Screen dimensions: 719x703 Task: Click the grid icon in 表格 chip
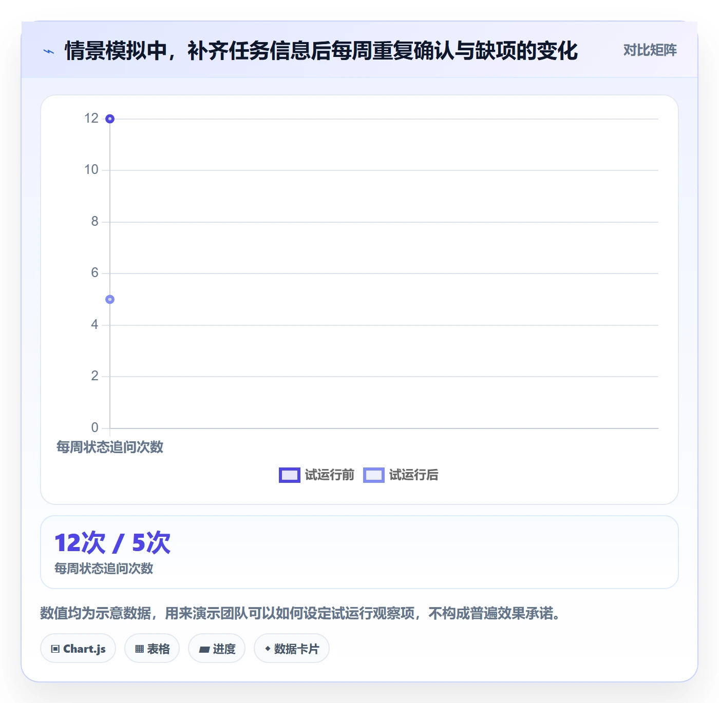click(139, 649)
